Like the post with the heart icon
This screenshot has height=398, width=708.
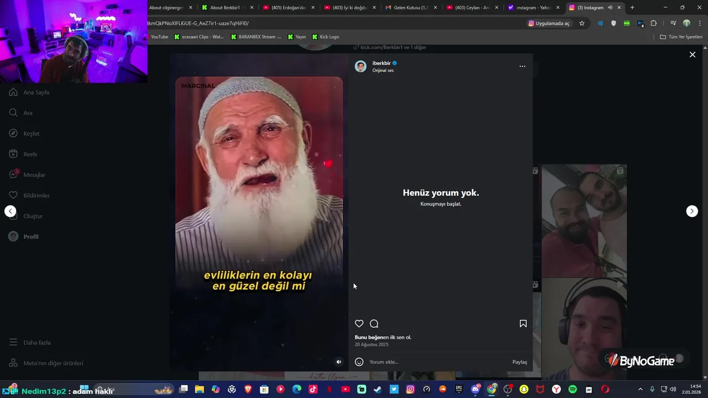click(x=359, y=323)
